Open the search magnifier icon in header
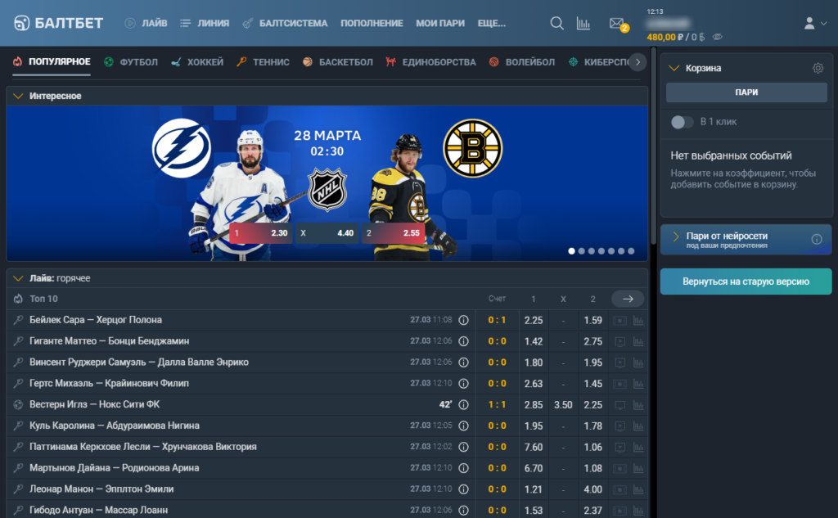Viewport: 838px width, 518px height. point(556,24)
